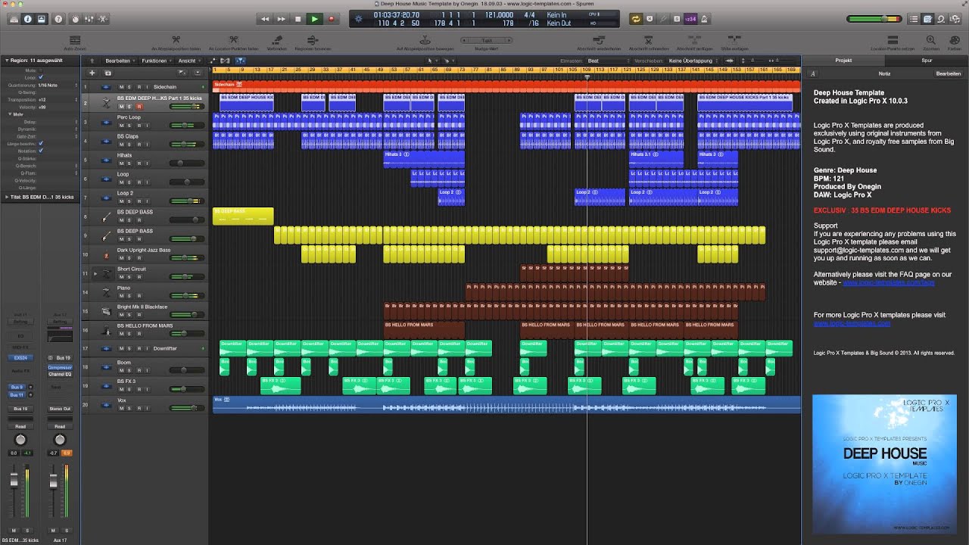Click the Verbinden glue tool icon

coord(277,39)
